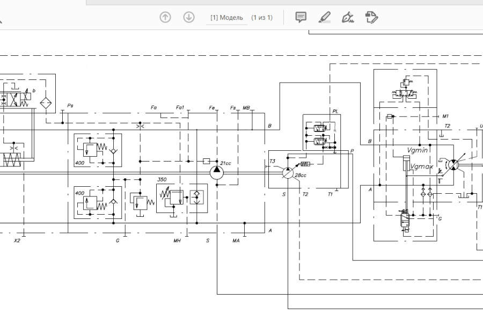Click the 'Vgmax' label in schematic

click(x=422, y=167)
